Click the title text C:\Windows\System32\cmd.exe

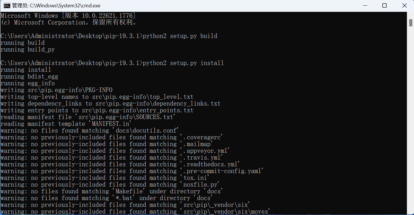pos(65,6)
